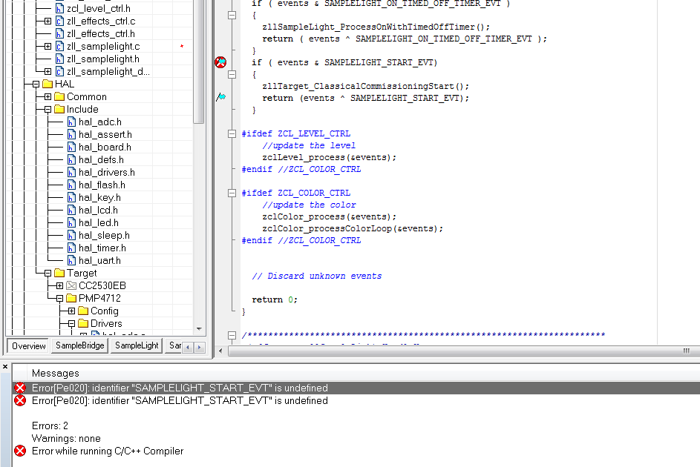Image resolution: width=700 pixels, height=467 pixels.
Task: Switch to the Overview workspace tab
Action: (x=28, y=345)
